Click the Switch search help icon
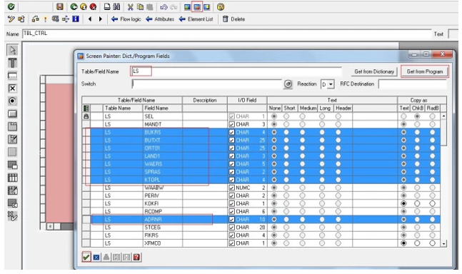462x274 pixels. 288,84
